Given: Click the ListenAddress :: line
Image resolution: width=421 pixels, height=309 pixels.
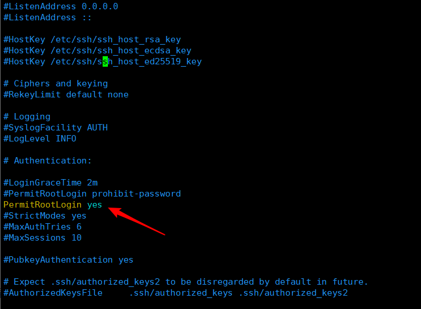Looking at the screenshot, I should pyautogui.click(x=39, y=17).
